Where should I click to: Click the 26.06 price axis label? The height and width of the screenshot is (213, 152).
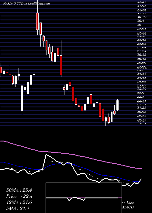click(141, 63)
